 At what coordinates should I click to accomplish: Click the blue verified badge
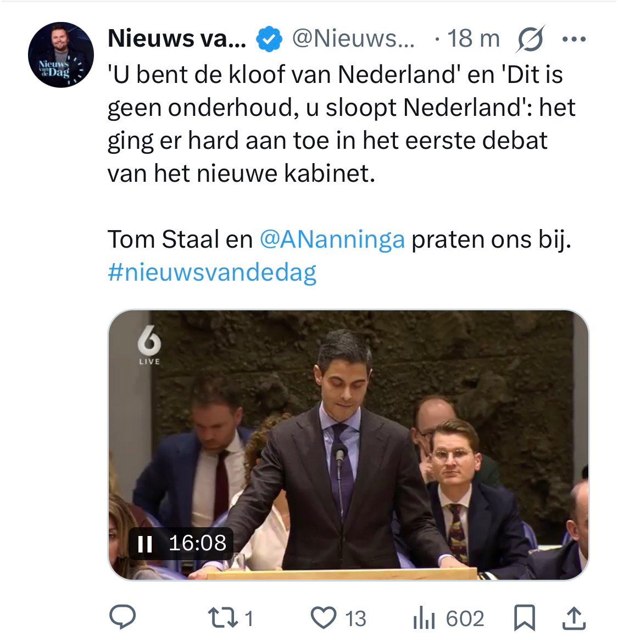[269, 40]
